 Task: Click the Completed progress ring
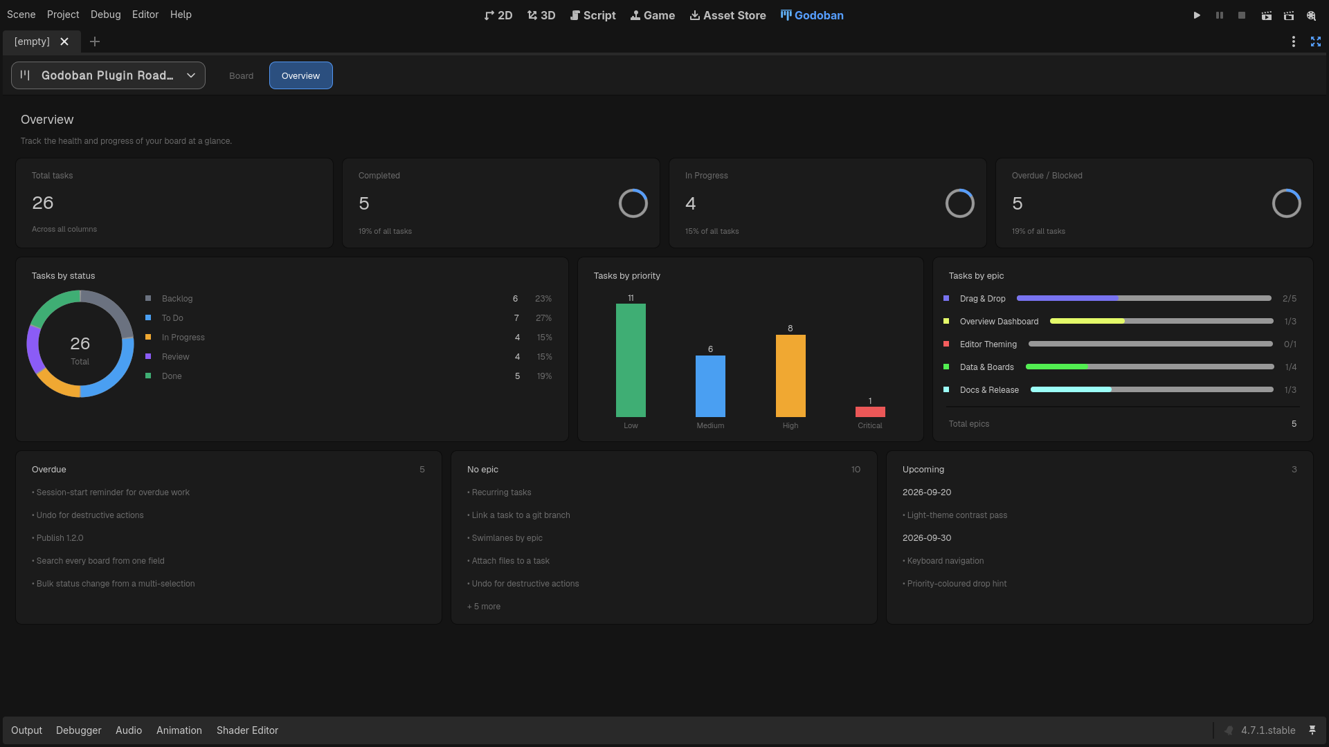(633, 203)
